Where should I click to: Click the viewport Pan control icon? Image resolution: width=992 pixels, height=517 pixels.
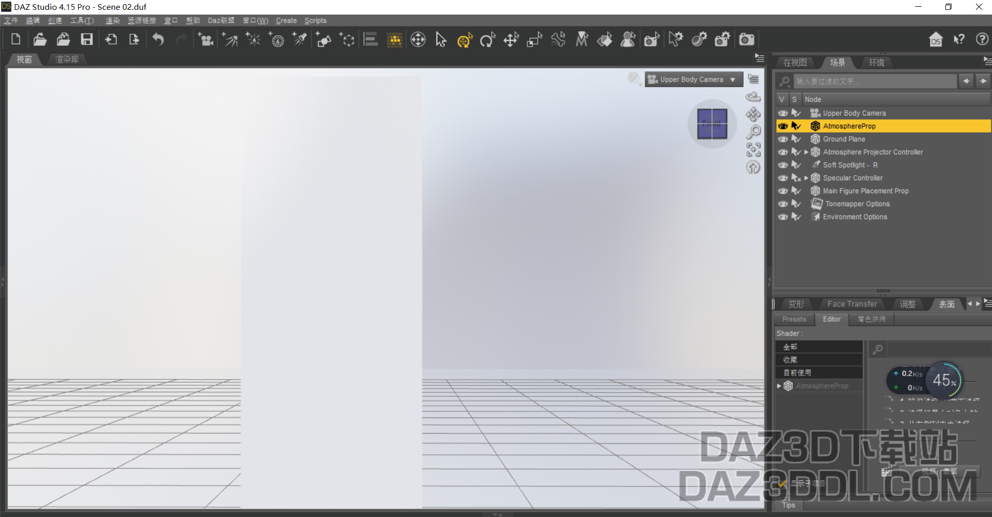coord(753,114)
